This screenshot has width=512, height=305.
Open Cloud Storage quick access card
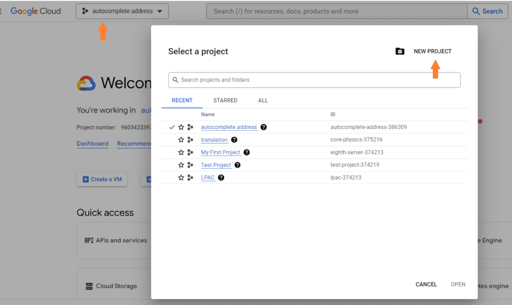click(114, 283)
